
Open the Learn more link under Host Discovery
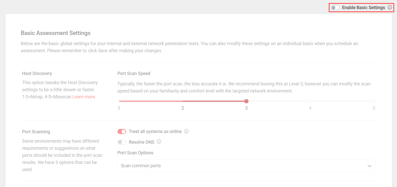click(84, 97)
